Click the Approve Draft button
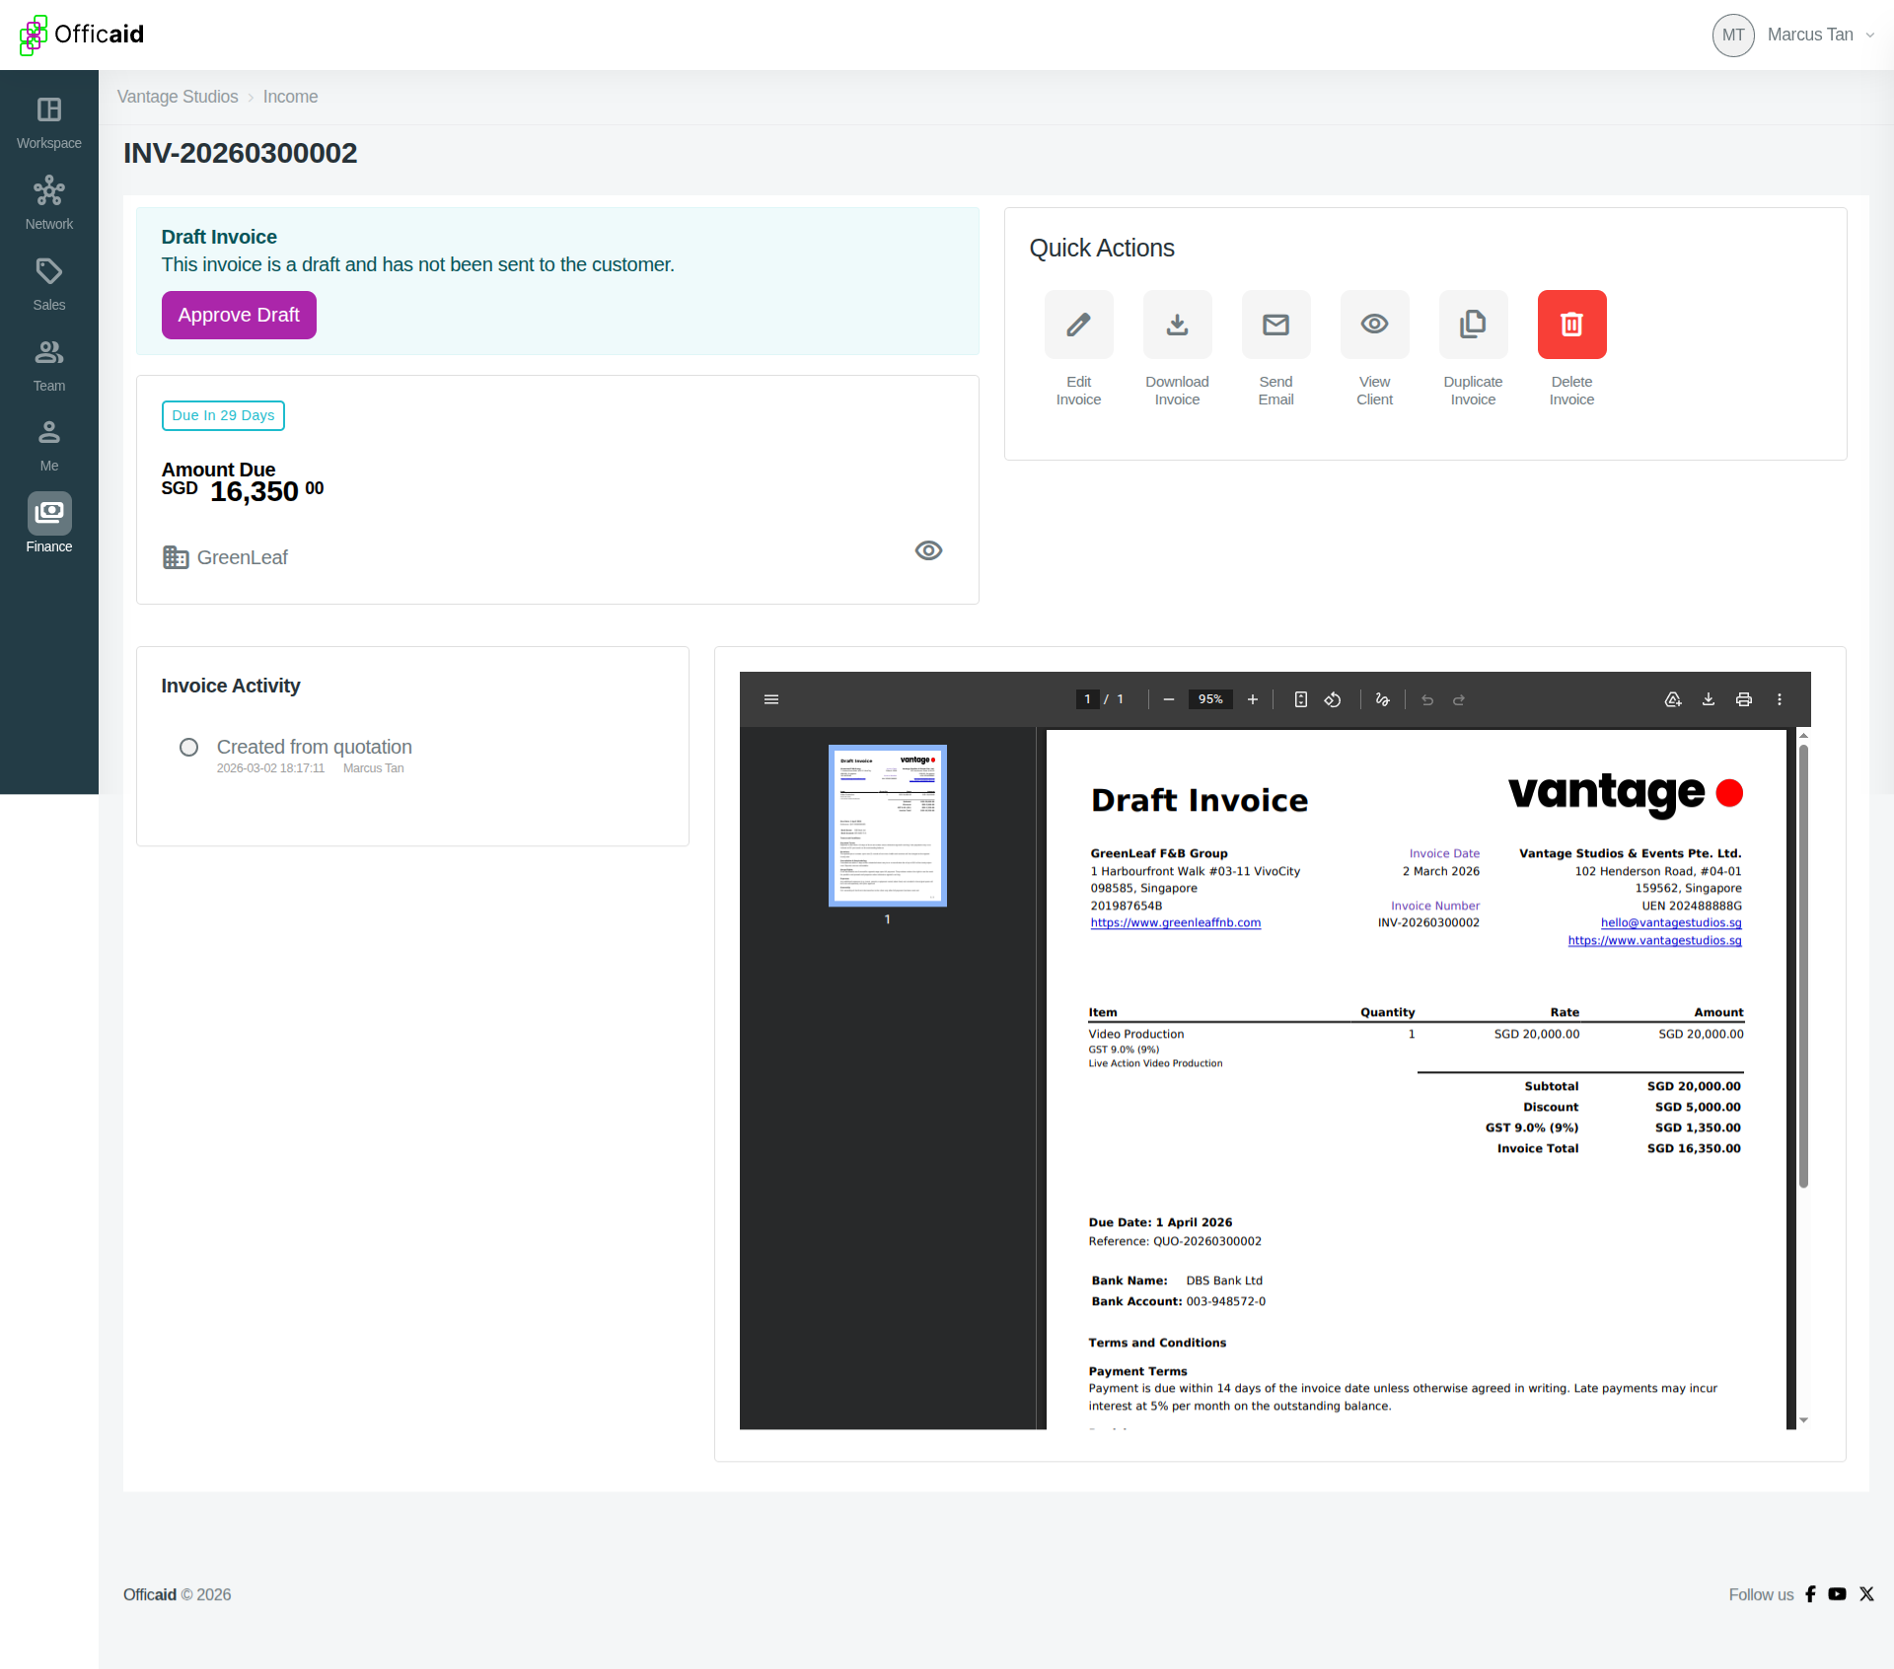Screen dimensions: 1894x1669 tap(238, 315)
